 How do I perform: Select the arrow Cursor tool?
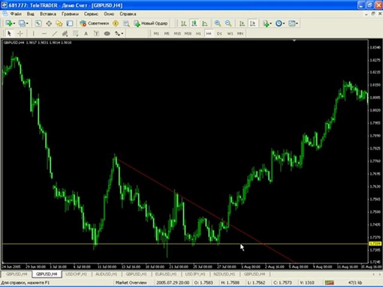(x=9, y=33)
